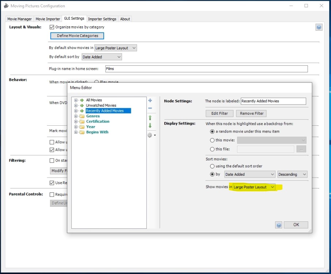Expand the Begins With tree node
The height and width of the screenshot is (274, 331).
(x=76, y=132)
